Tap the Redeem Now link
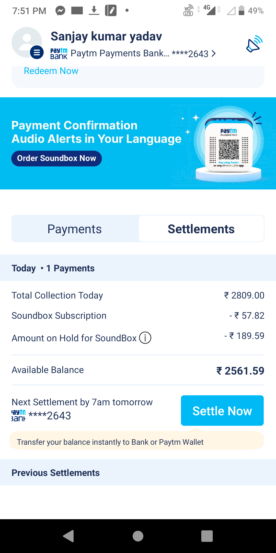The image size is (276, 553). click(x=51, y=71)
